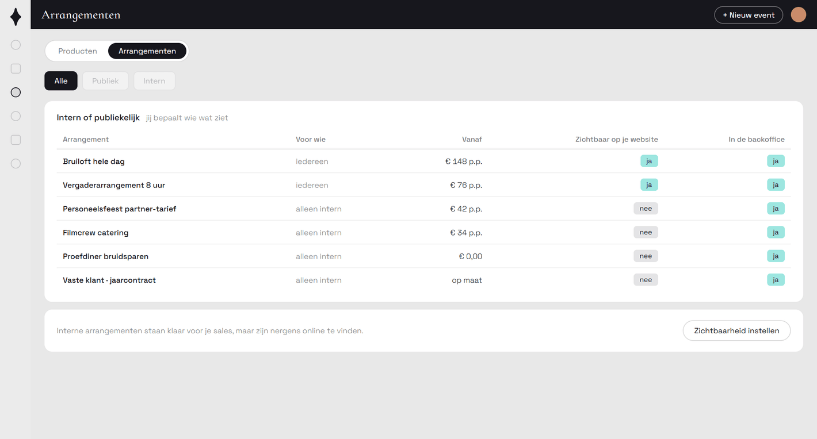Image resolution: width=817 pixels, height=439 pixels.
Task: Toggle backoffice 'ja' badge for Proefdiner bruidsparen
Action: 776,256
